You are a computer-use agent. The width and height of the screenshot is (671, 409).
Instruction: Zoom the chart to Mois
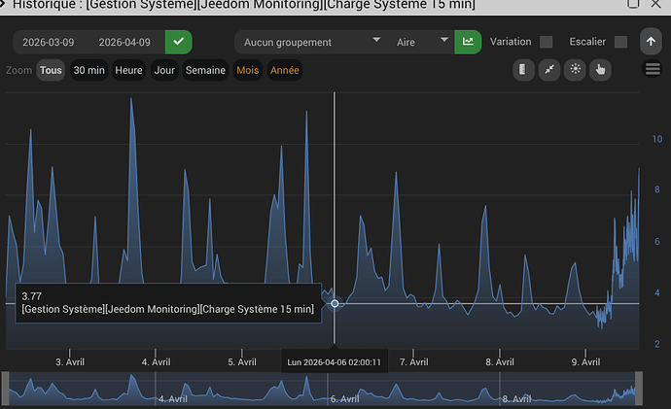(x=248, y=70)
